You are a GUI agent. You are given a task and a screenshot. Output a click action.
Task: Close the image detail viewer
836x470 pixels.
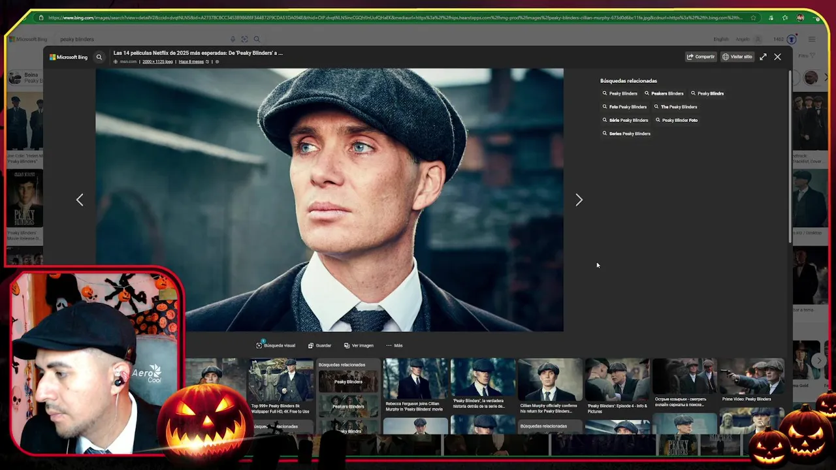(777, 57)
